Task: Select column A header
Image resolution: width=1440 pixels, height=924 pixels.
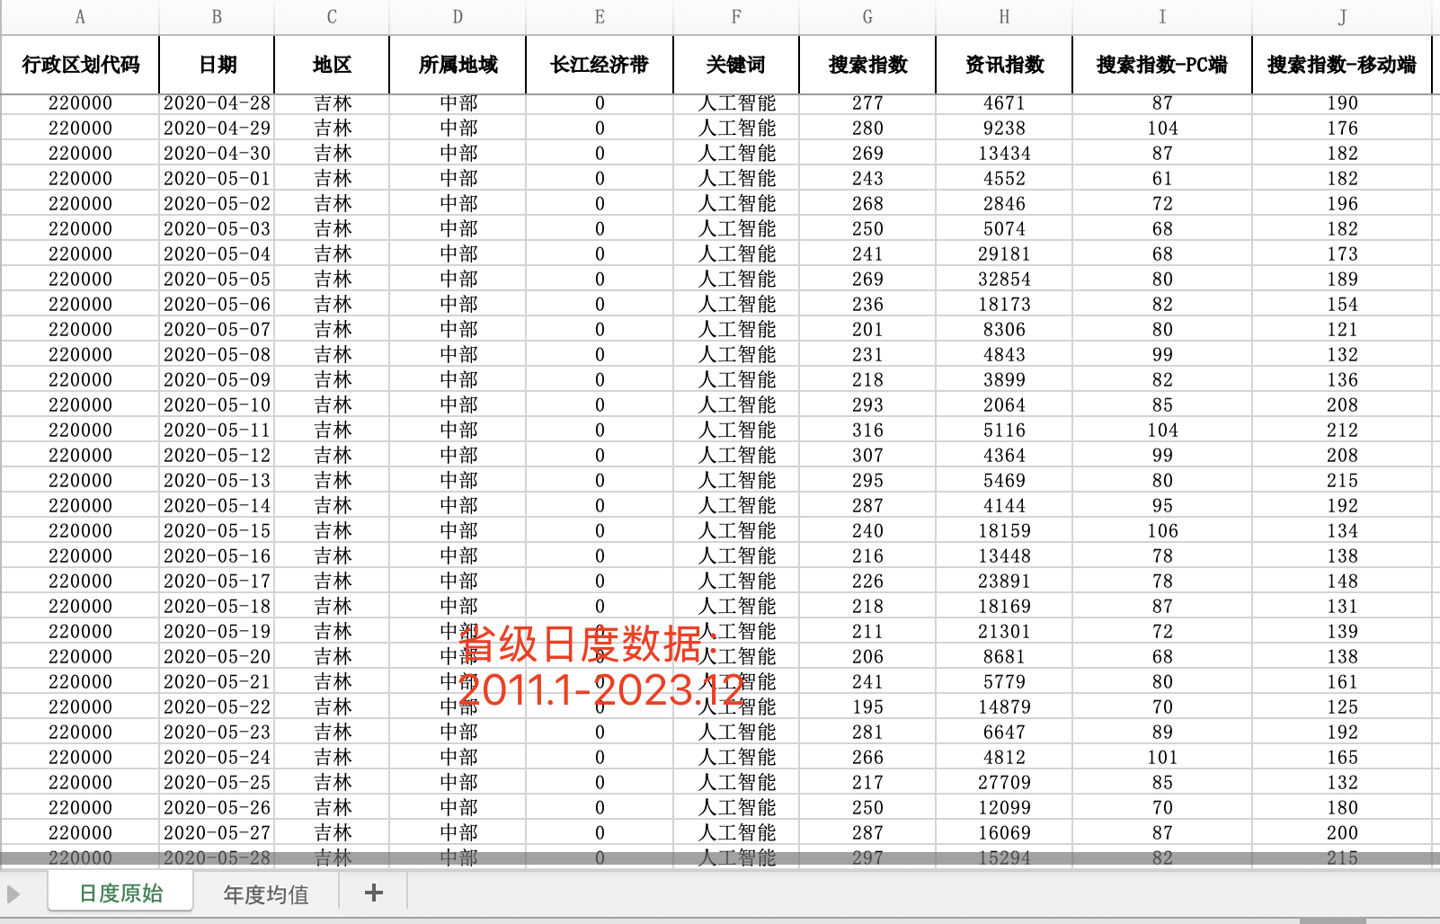Action: (80, 17)
